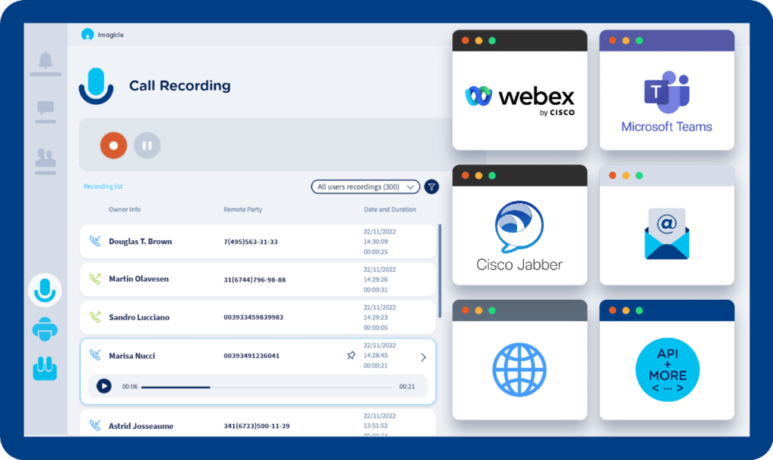Open the Webex by Cisco integration tile
The width and height of the screenshot is (773, 460).
(x=519, y=90)
